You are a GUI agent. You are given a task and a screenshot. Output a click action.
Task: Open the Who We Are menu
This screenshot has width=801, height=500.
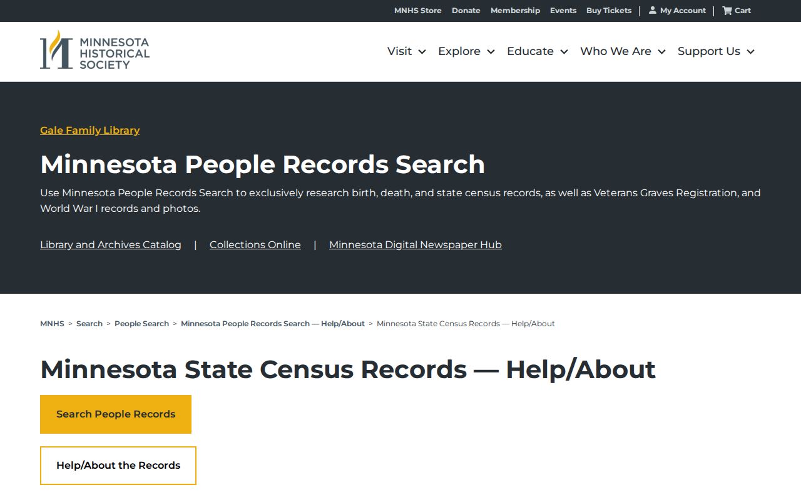[x=616, y=51]
